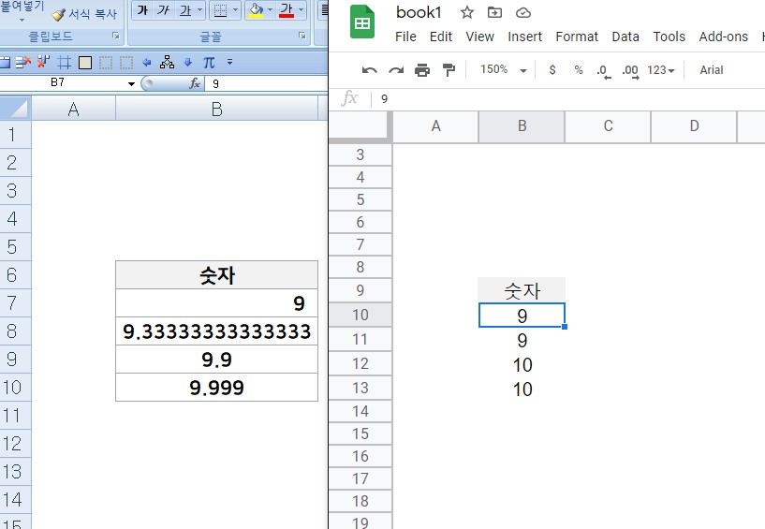Click Excel select-all corner triangle
Screen dimensions: 765x529
coord(16,108)
